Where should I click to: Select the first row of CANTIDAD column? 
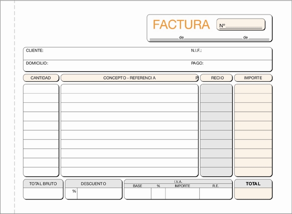(x=41, y=89)
